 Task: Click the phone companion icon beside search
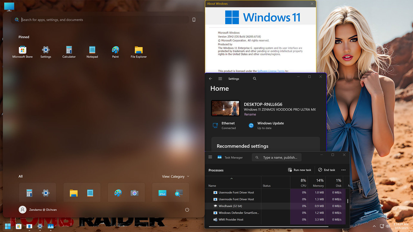click(194, 20)
